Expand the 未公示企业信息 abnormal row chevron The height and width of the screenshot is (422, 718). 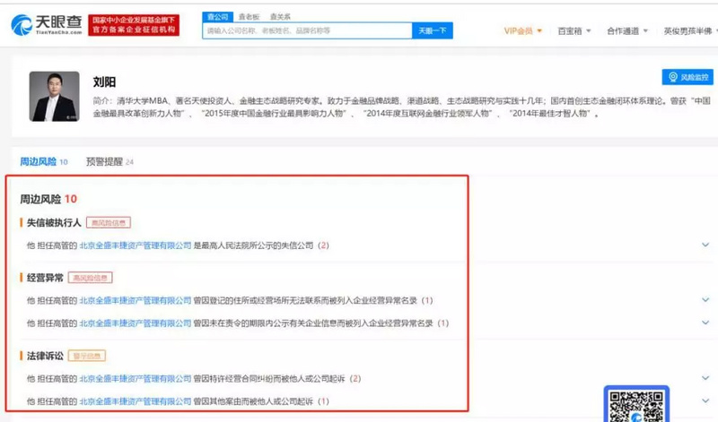tap(705, 323)
